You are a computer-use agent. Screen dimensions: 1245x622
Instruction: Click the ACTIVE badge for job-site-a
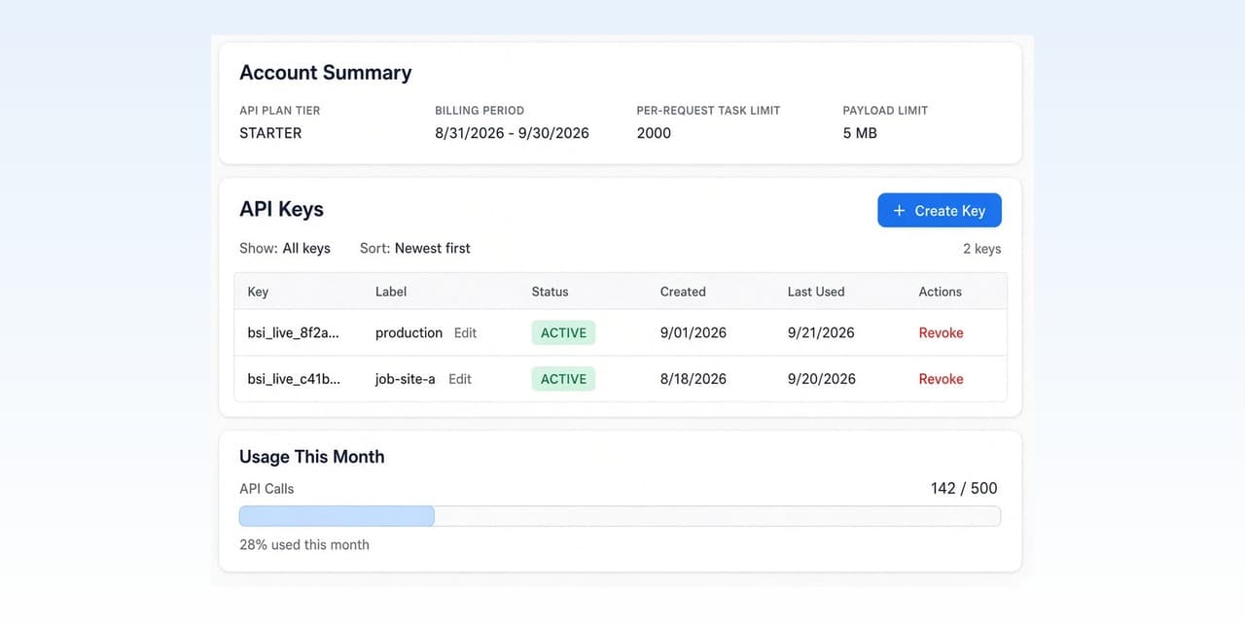pos(563,380)
